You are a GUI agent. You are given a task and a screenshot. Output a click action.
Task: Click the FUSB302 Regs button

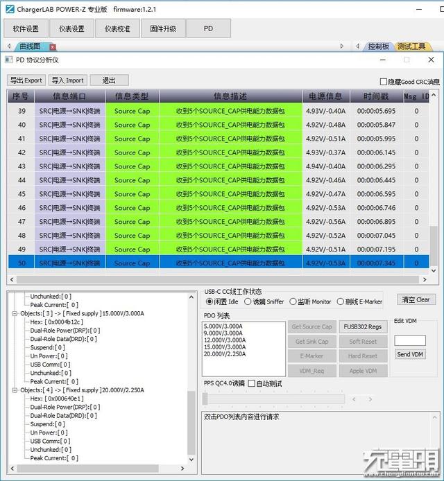363,326
